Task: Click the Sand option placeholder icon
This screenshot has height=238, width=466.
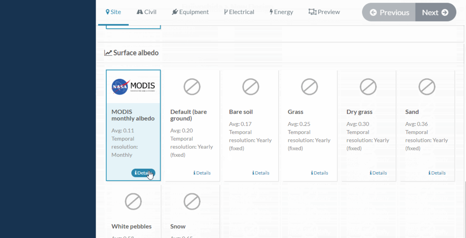Action: point(427,87)
